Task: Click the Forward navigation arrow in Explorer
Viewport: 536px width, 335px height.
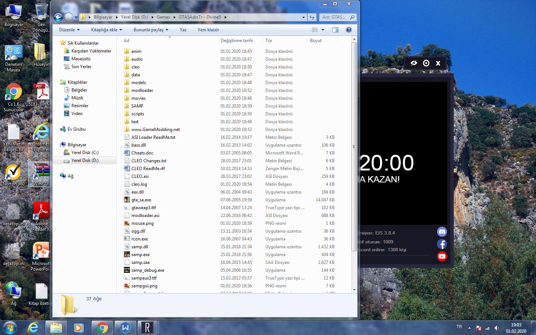Action: [x=68, y=17]
